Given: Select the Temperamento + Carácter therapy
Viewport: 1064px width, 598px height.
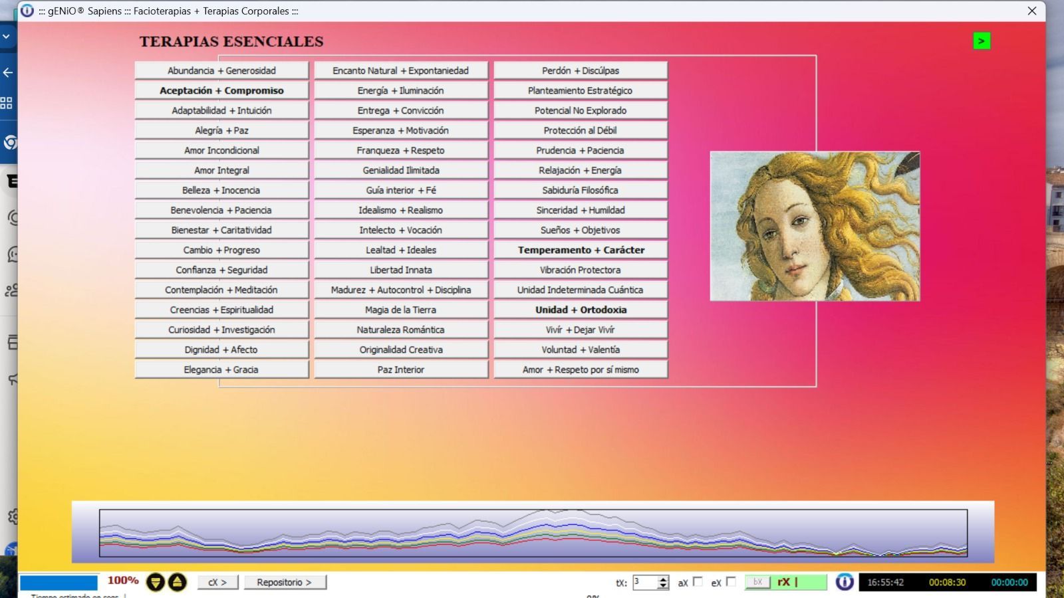Looking at the screenshot, I should point(581,250).
